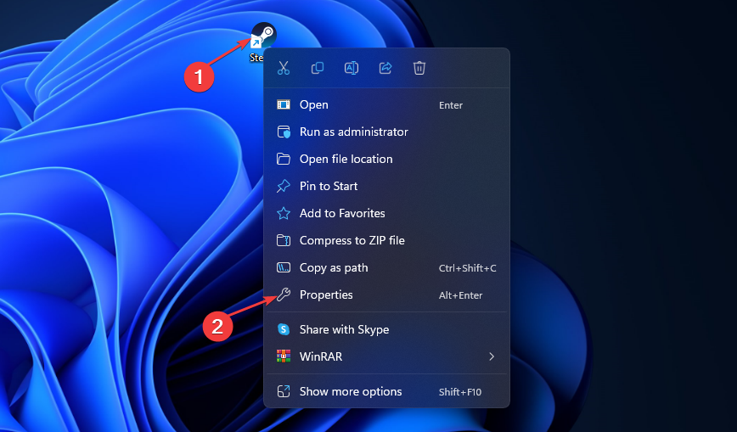Click Add to Favorites entry
Viewport: 737px width, 432px height.
pos(386,213)
